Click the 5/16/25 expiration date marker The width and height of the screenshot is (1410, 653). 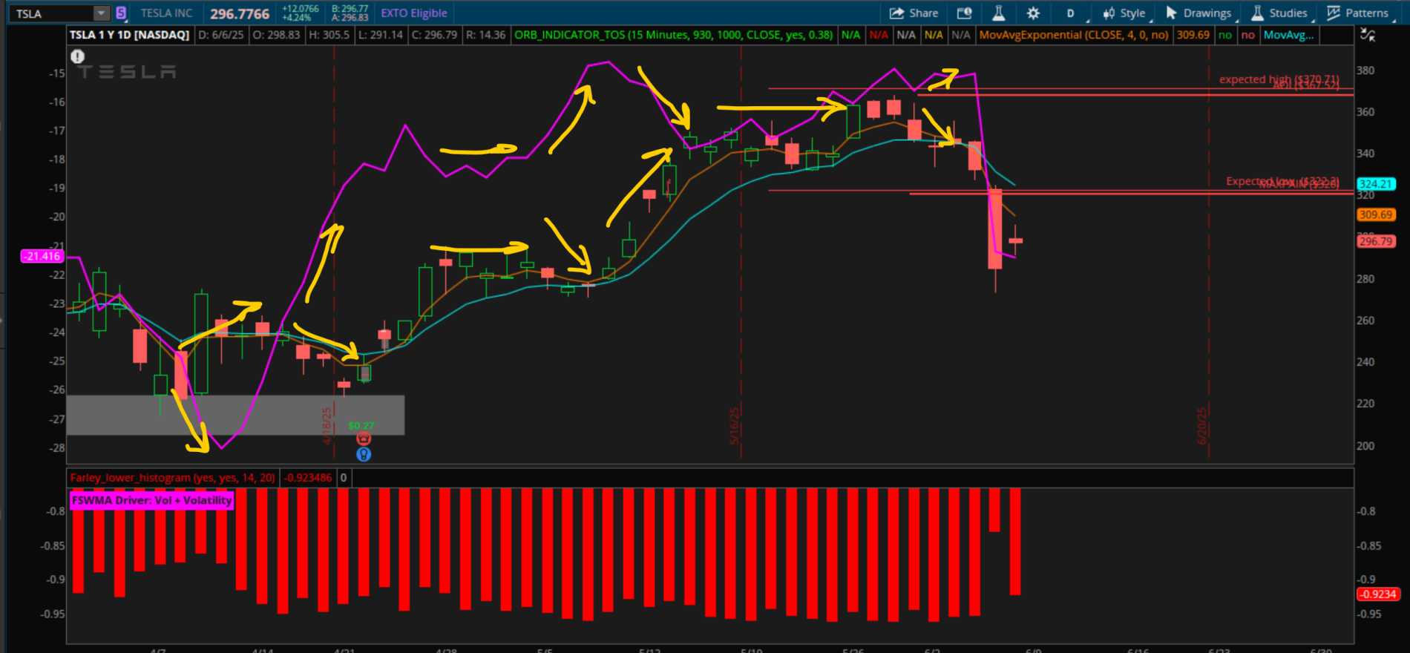pos(734,425)
